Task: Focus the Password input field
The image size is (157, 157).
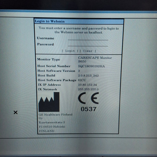Action: pyautogui.click(x=88, y=44)
